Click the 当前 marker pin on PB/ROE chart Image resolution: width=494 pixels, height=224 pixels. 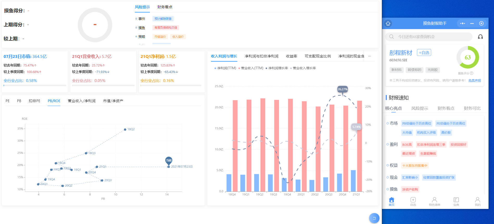[x=169, y=161]
